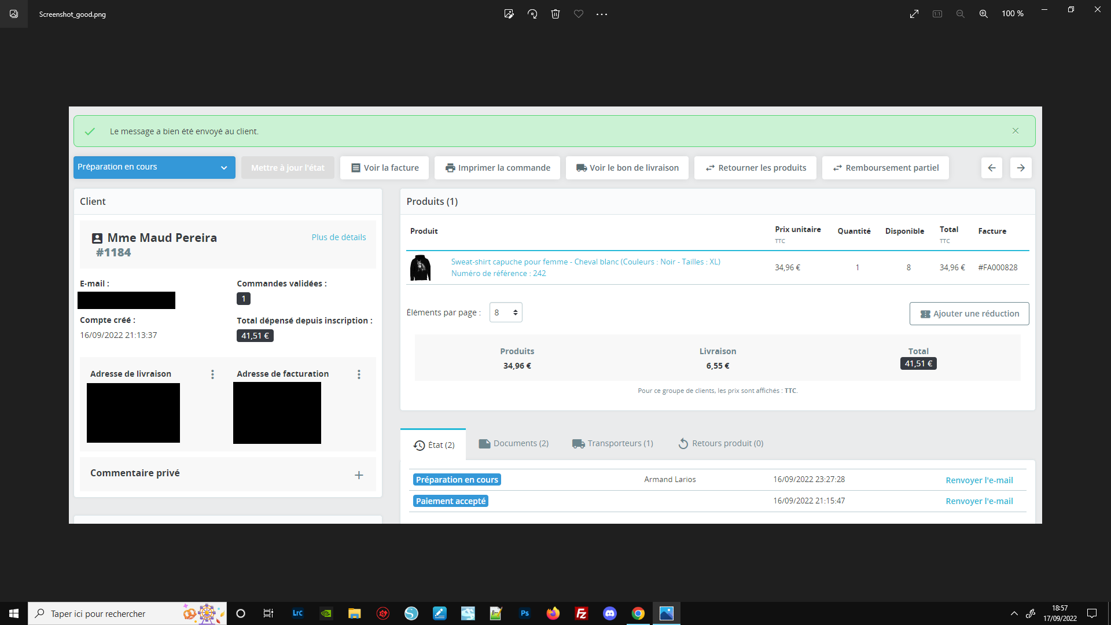This screenshot has height=625, width=1111.
Task: Switch to the Transporteurs (1) tab
Action: [612, 444]
